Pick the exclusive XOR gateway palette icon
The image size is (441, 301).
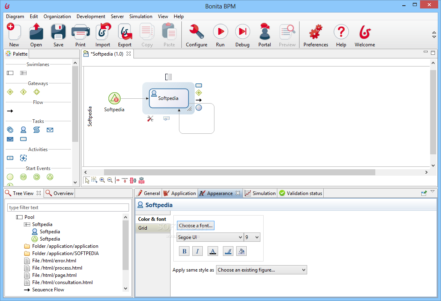click(23, 92)
